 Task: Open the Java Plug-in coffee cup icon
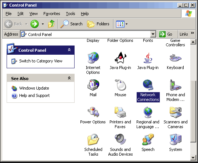pos(148,58)
